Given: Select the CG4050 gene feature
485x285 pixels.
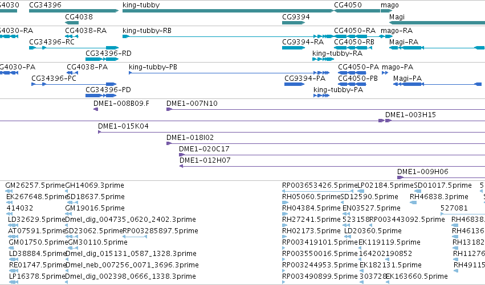Looking at the screenshot, I should (x=357, y=11).
